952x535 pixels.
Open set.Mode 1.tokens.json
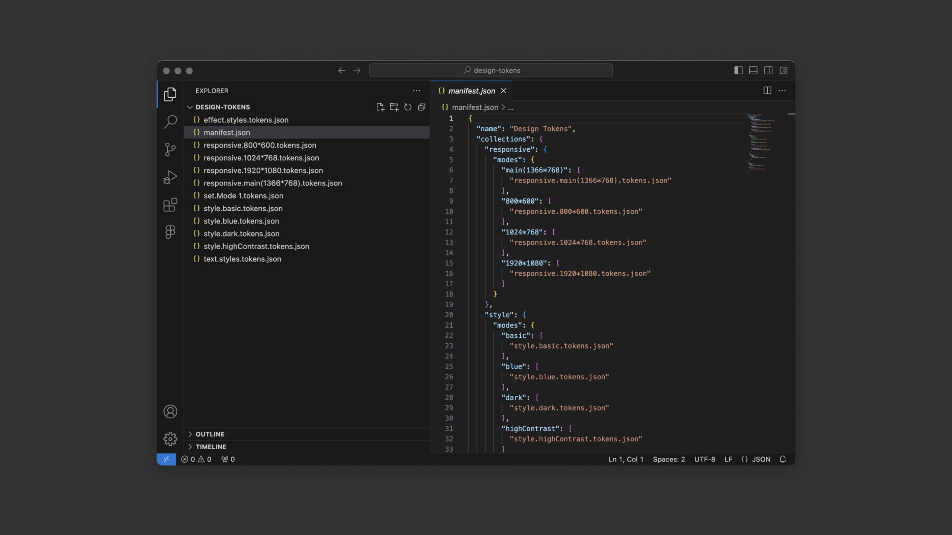click(x=307, y=195)
